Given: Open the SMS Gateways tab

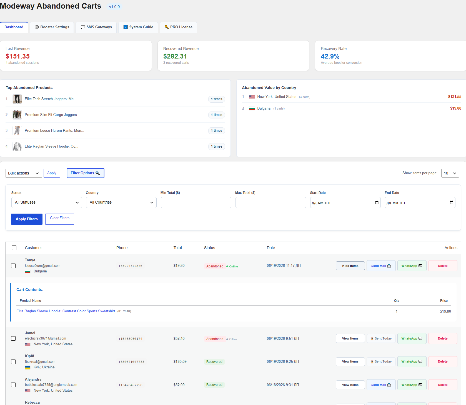Looking at the screenshot, I should [x=96, y=27].
